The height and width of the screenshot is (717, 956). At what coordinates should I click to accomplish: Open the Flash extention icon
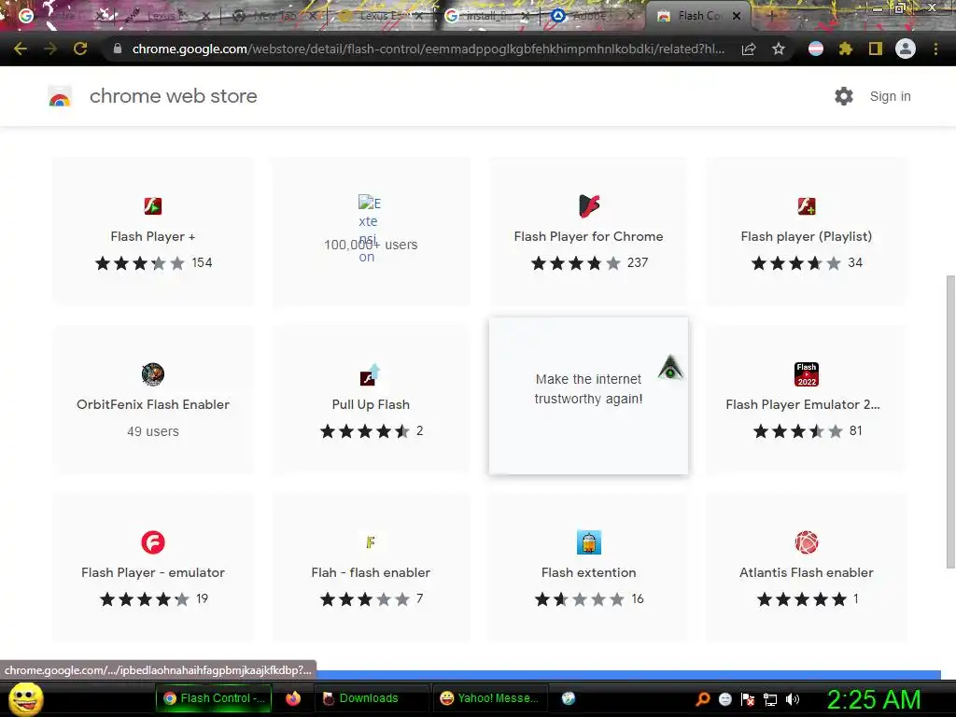tap(589, 542)
